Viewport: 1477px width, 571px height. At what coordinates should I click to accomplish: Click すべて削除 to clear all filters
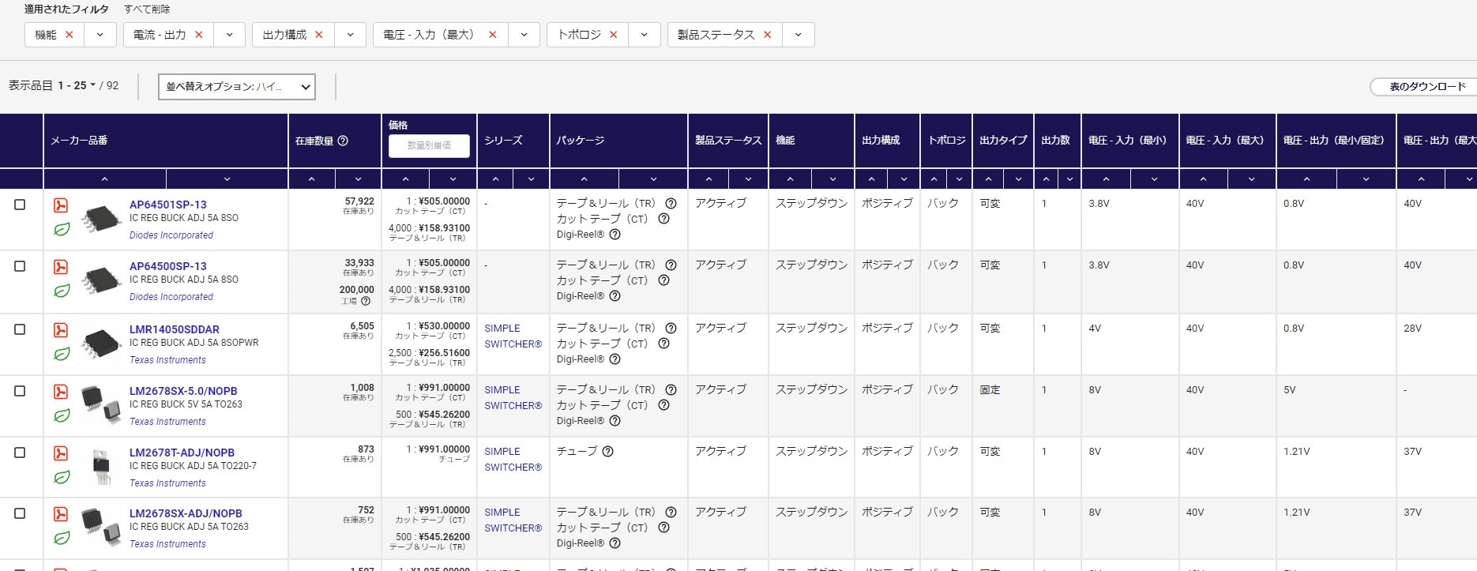(x=147, y=9)
